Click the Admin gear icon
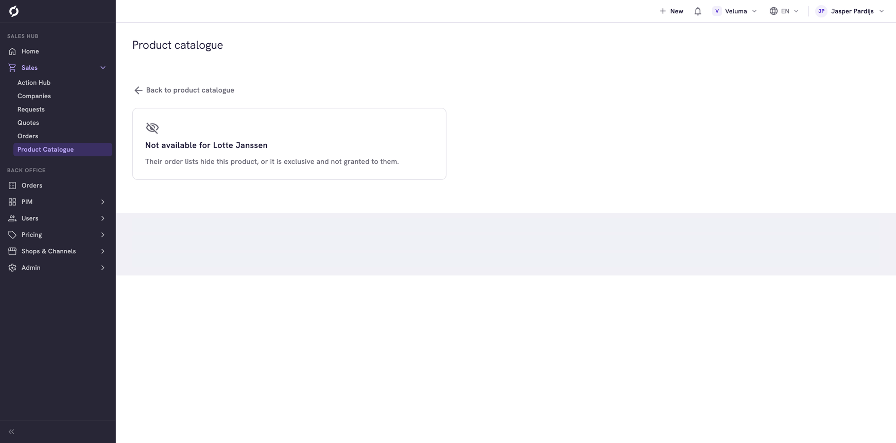896x443 pixels. point(12,268)
